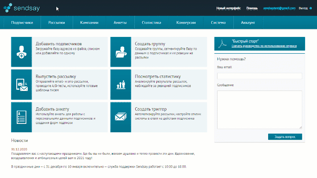Screen dimensions: 317x178
Task: Click the add form document icon
Action: click(22, 117)
